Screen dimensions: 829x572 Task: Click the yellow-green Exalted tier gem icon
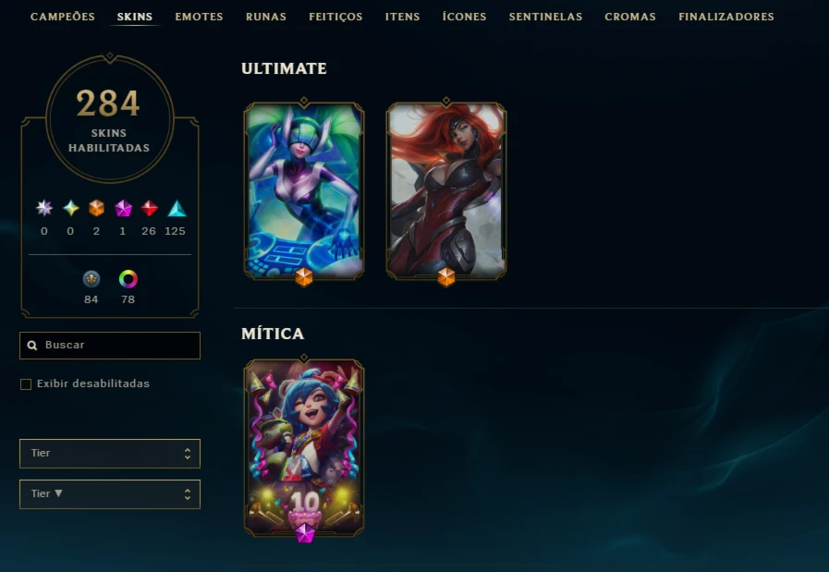[x=71, y=208]
